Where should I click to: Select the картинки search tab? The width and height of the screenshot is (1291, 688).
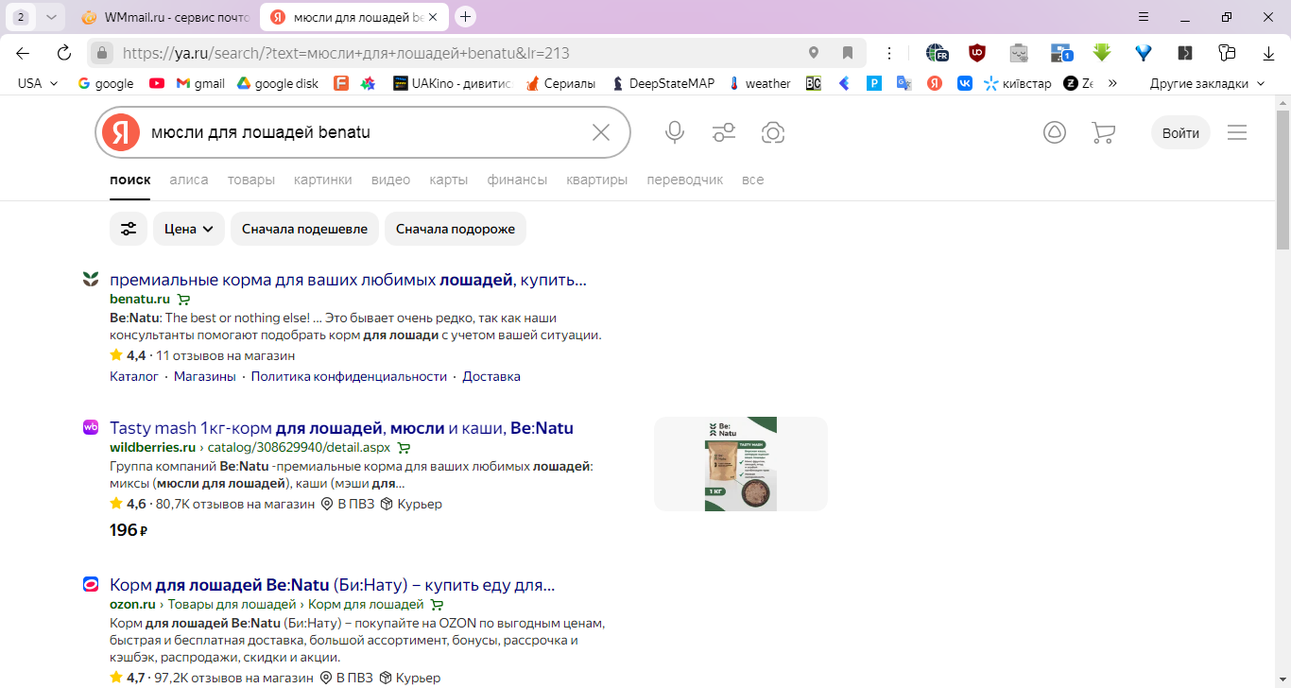click(323, 180)
